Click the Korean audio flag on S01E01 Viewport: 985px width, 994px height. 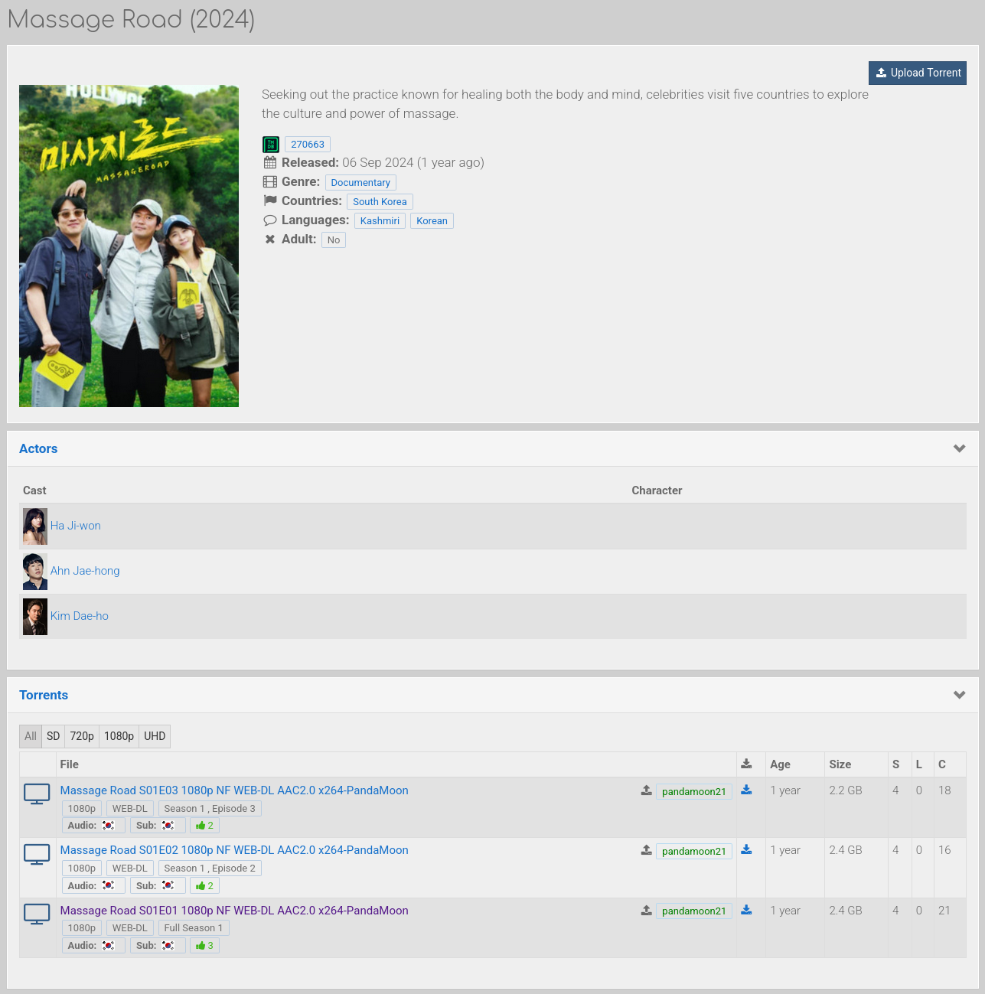click(x=108, y=945)
